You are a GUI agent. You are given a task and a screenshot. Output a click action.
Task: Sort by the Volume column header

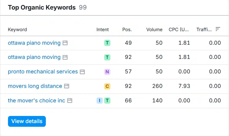pos(154,30)
